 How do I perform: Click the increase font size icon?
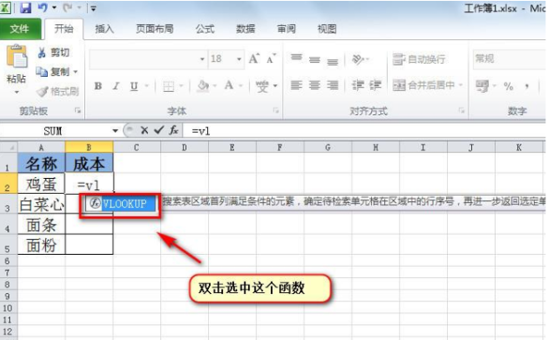[x=254, y=58]
